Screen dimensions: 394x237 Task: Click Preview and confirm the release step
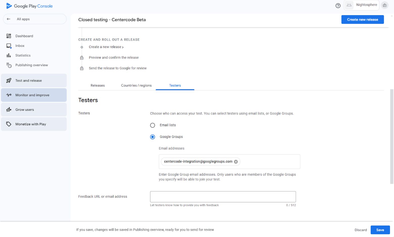tap(114, 58)
